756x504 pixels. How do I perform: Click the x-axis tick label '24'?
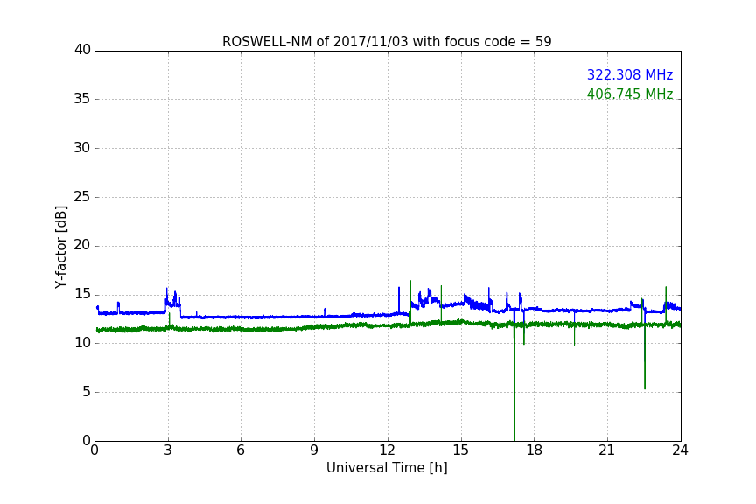[680, 451]
